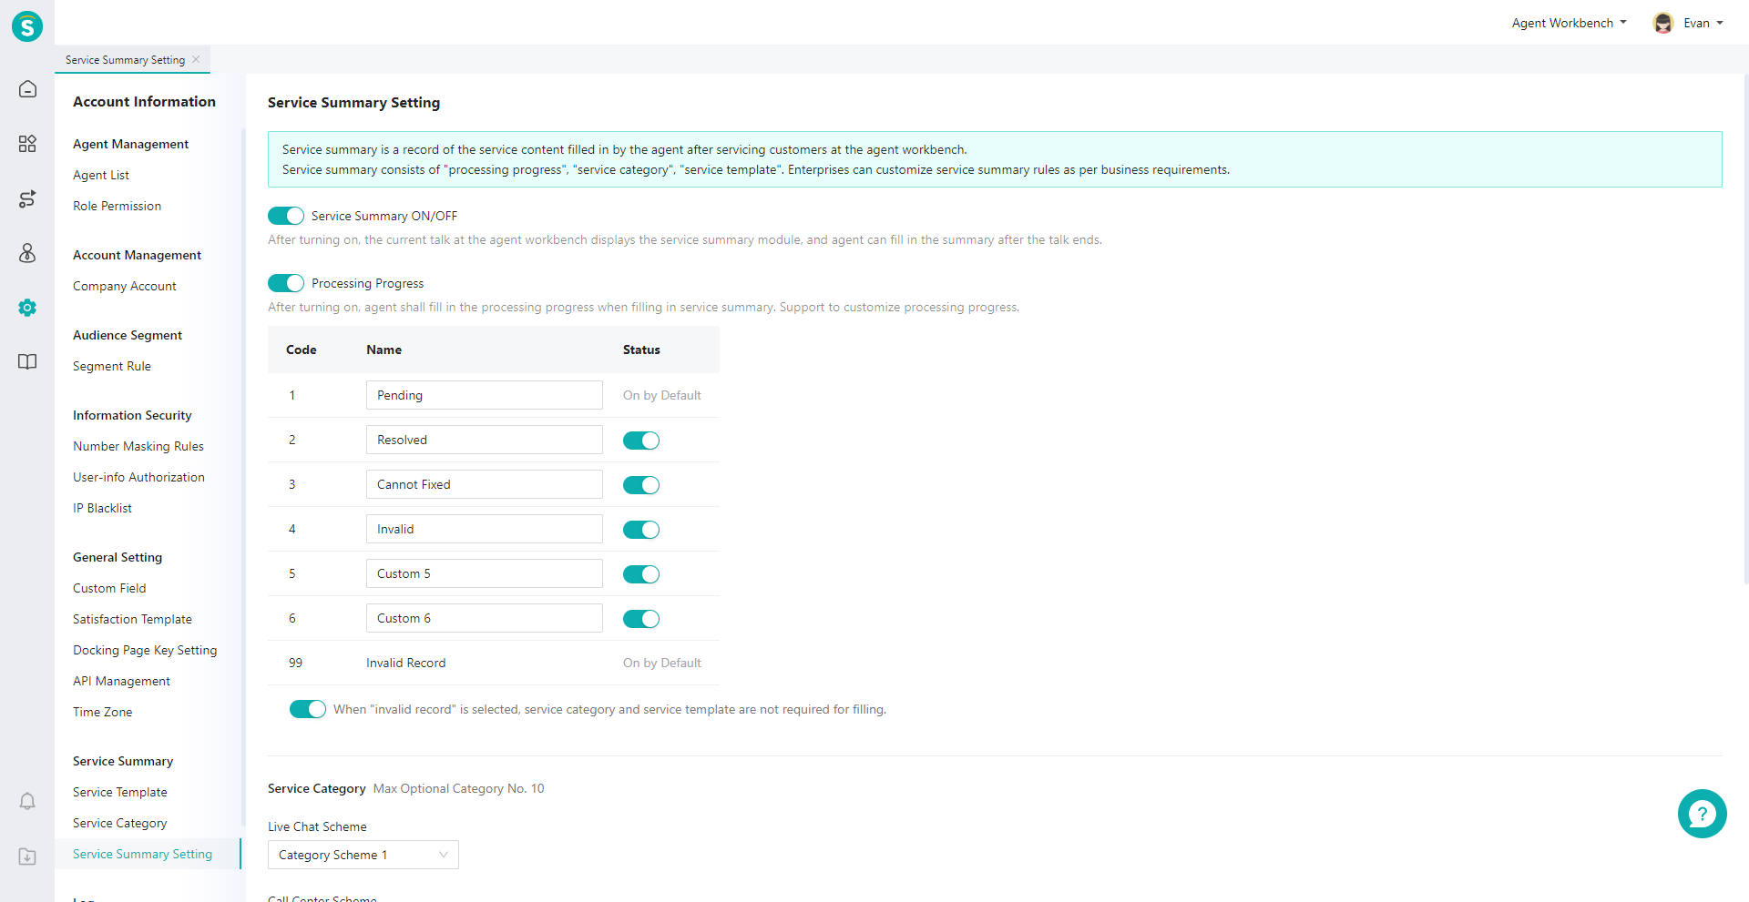Toggle the Processing Progress switch
The image size is (1749, 902).
[286, 283]
